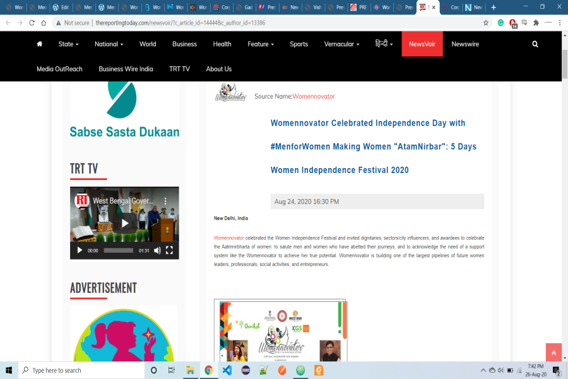Image resolution: width=568 pixels, height=379 pixels.
Task: Close the active browser tab
Action: [434, 7]
